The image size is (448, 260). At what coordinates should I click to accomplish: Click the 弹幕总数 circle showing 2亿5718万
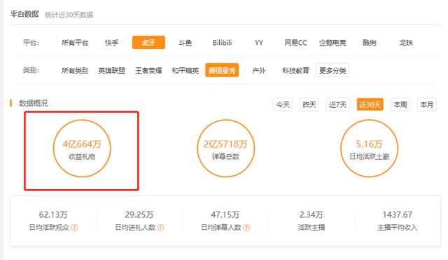click(x=225, y=149)
